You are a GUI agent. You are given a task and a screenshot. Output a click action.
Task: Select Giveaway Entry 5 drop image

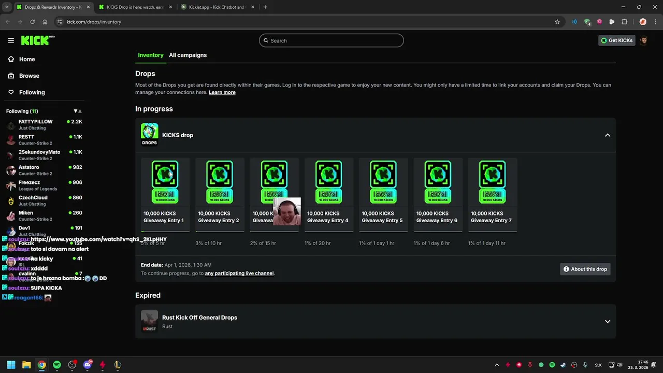(x=383, y=182)
